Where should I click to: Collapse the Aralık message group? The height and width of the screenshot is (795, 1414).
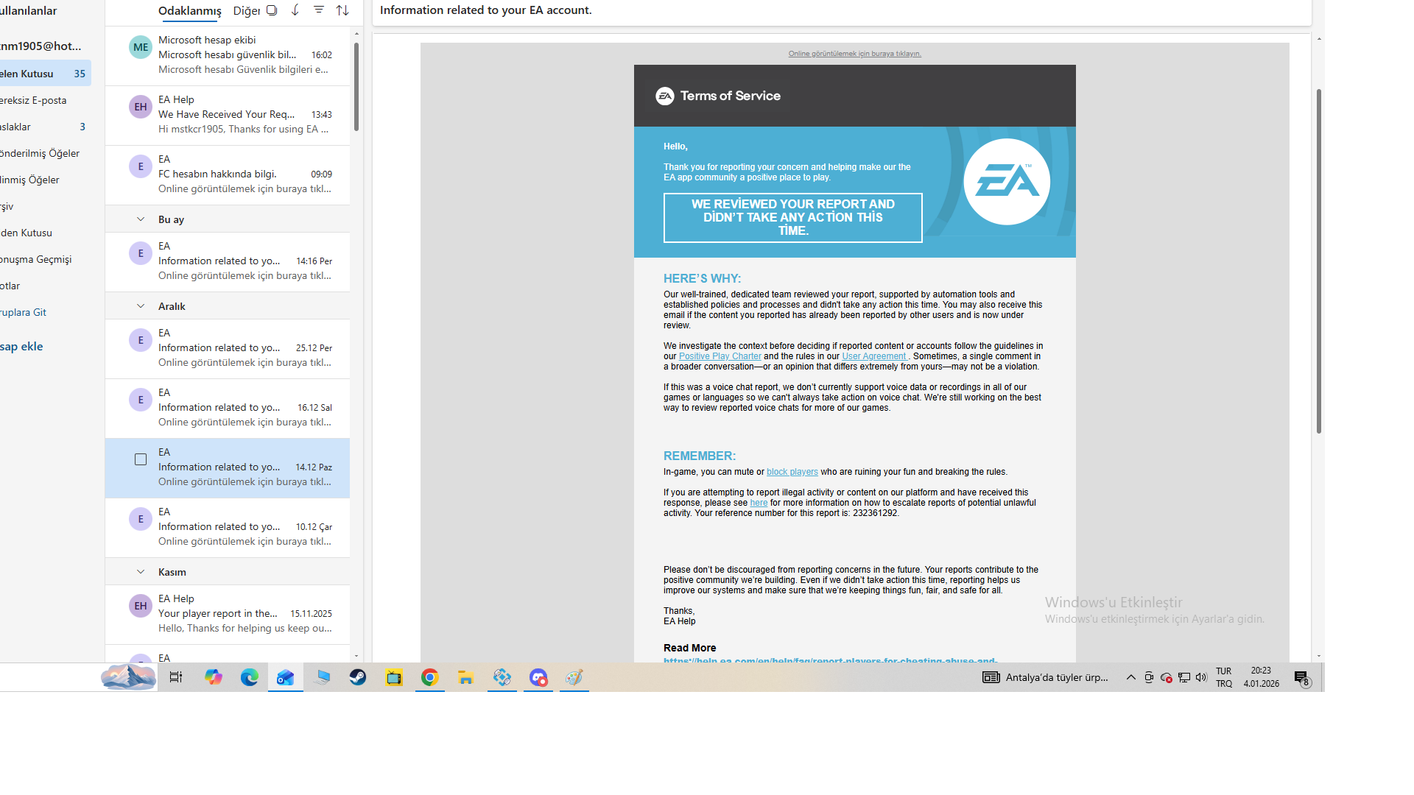141,306
